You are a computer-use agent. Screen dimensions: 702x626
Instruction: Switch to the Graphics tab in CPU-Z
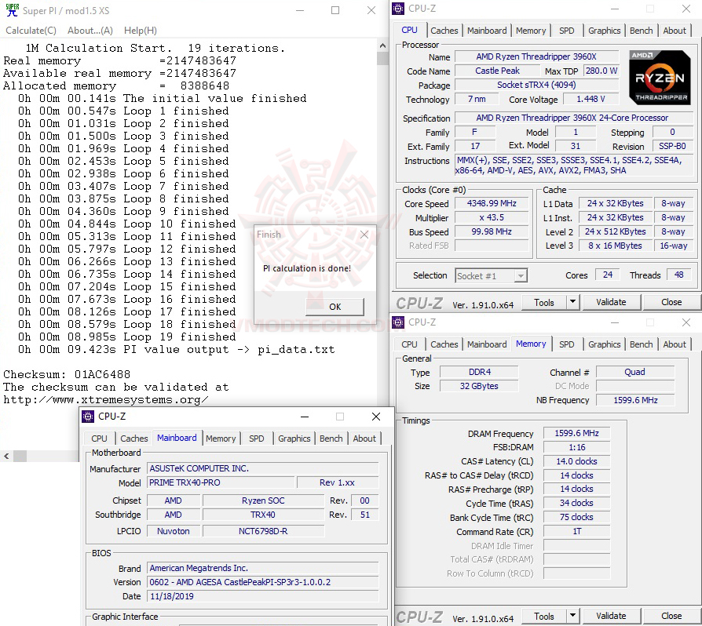604,31
